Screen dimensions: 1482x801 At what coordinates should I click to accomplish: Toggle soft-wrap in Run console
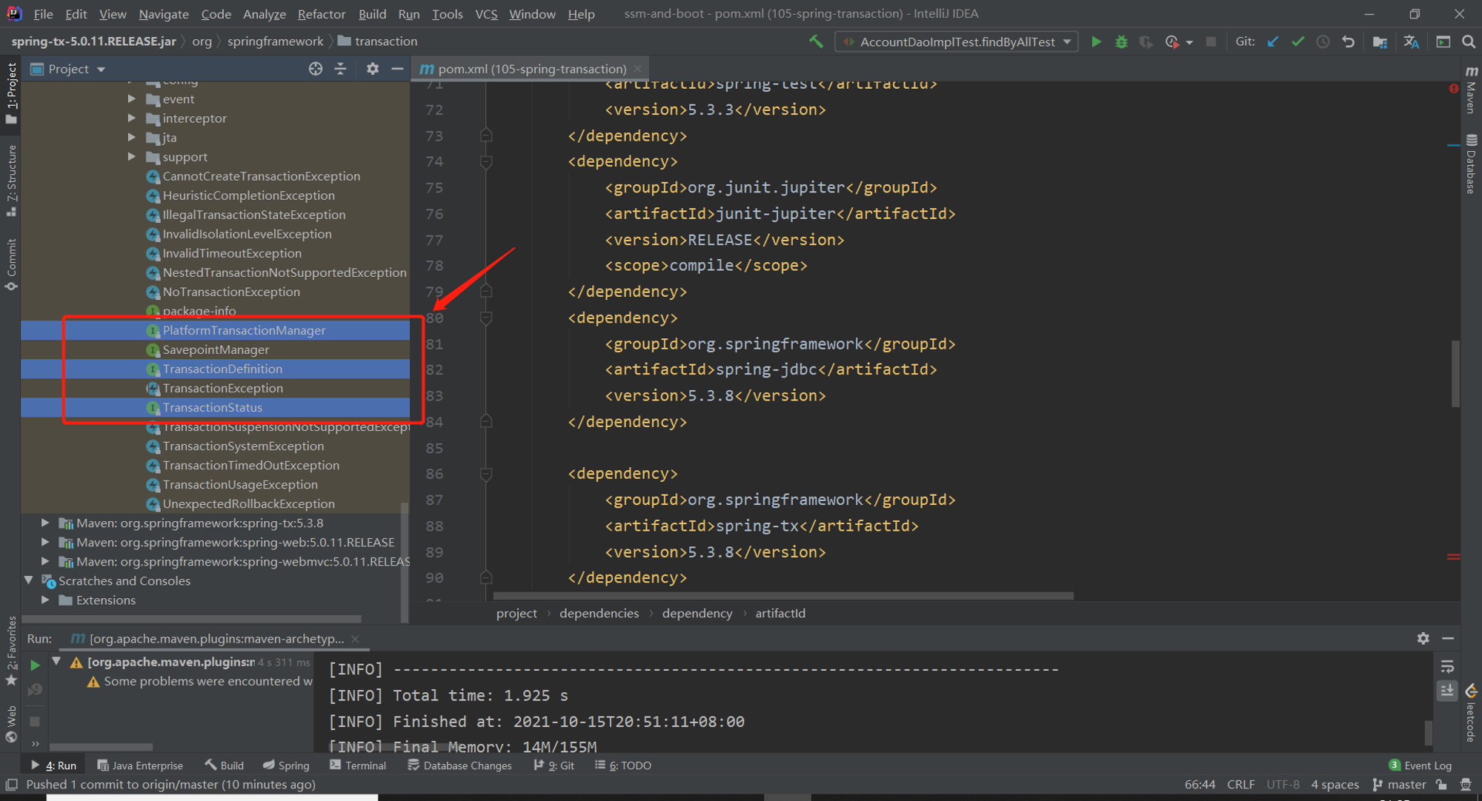tap(1447, 666)
